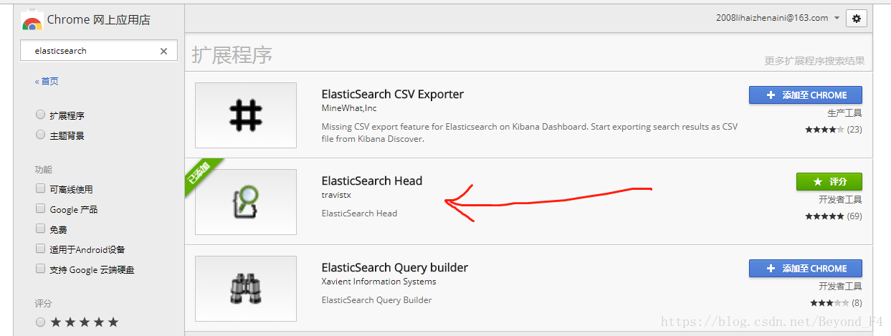891x336 pixels.
Task: Expand the account email dropdown arrow
Action: coord(837,19)
